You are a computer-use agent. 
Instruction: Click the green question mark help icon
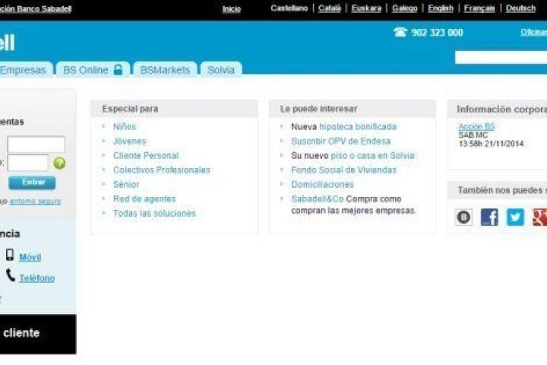pos(59,163)
